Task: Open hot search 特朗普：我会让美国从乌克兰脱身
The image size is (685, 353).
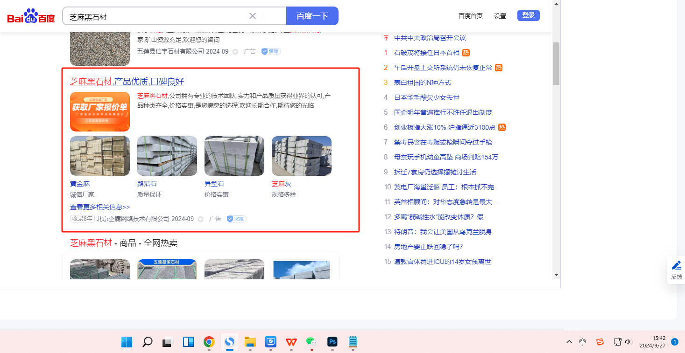Action: (x=443, y=232)
